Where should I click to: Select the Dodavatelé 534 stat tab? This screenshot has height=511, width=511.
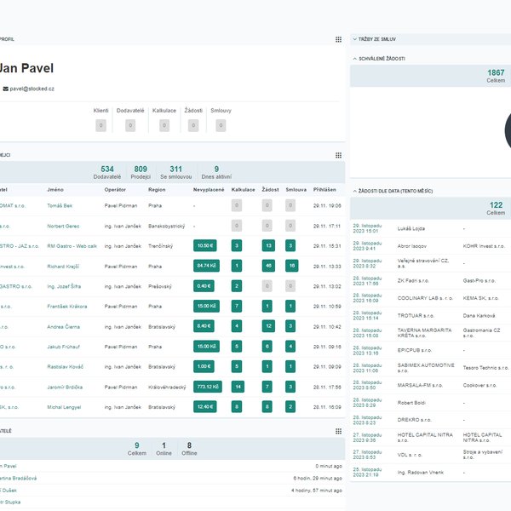click(106, 172)
